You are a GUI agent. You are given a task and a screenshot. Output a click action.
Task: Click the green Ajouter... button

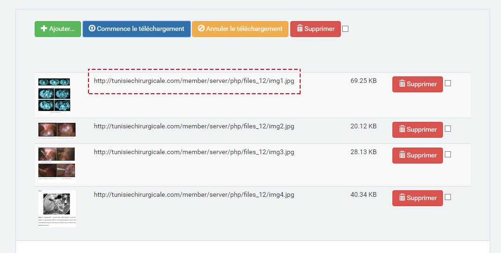click(x=58, y=29)
